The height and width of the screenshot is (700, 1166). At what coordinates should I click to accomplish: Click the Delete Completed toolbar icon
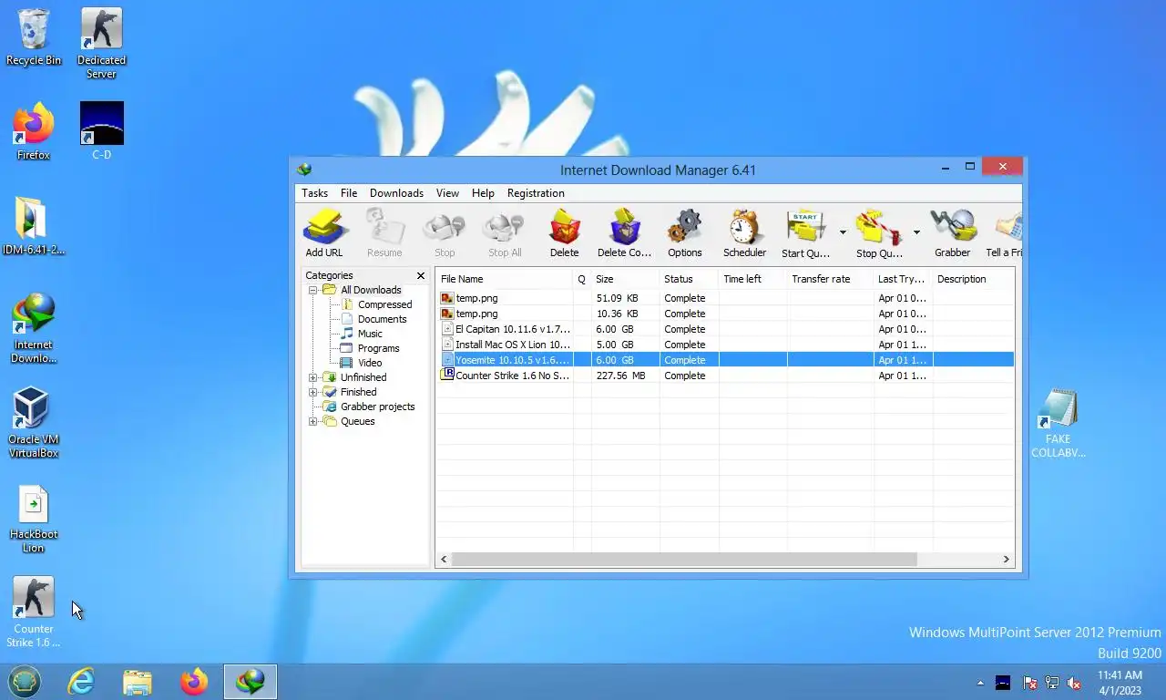[624, 233]
